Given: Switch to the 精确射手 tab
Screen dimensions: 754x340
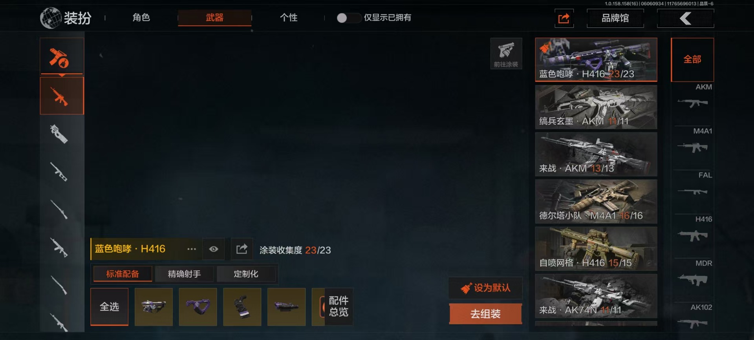Looking at the screenshot, I should point(184,274).
